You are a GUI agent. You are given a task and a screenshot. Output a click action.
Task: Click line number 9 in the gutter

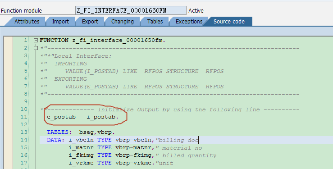click(26, 102)
